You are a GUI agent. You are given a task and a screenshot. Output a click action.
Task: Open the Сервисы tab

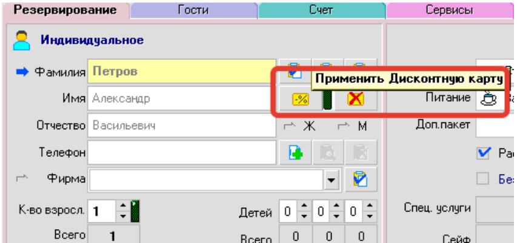(x=449, y=10)
